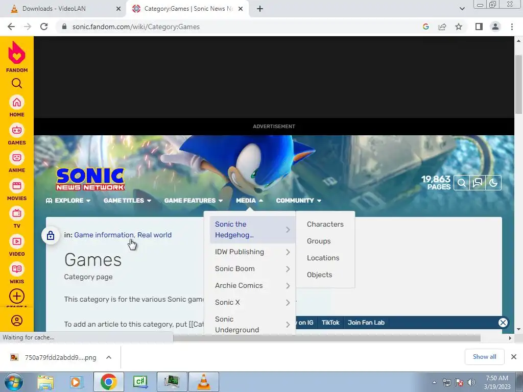Image resolution: width=523 pixels, height=392 pixels.
Task: Click the address bar URL field
Action: (240, 27)
